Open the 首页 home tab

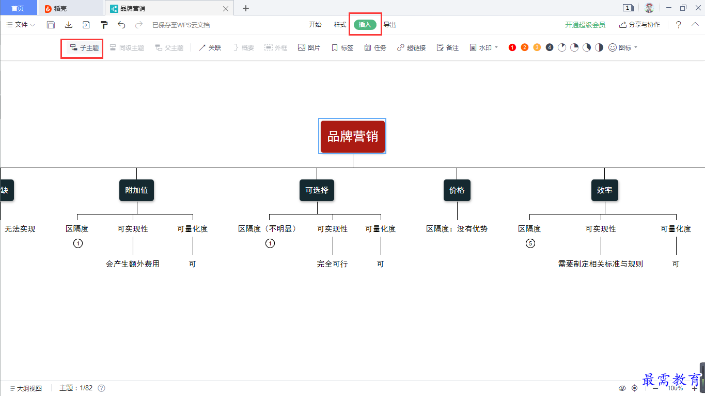point(18,8)
